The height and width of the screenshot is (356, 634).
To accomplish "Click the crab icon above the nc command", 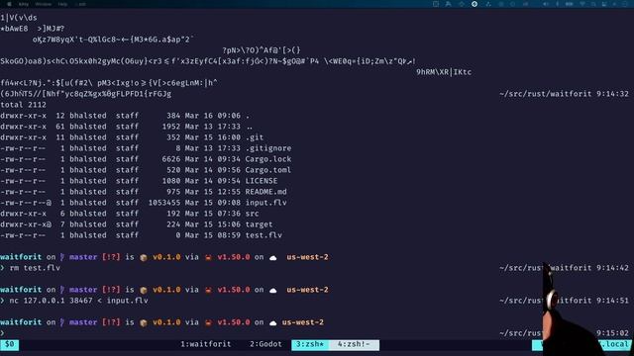I will pyautogui.click(x=208, y=290).
